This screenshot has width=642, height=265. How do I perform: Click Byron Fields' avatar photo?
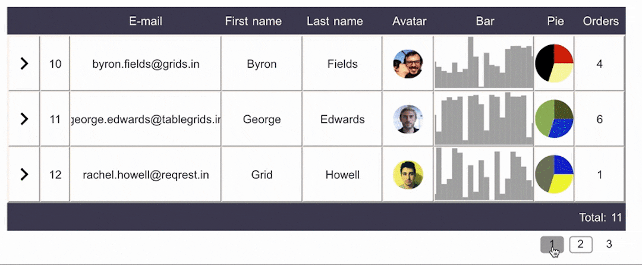coord(408,64)
